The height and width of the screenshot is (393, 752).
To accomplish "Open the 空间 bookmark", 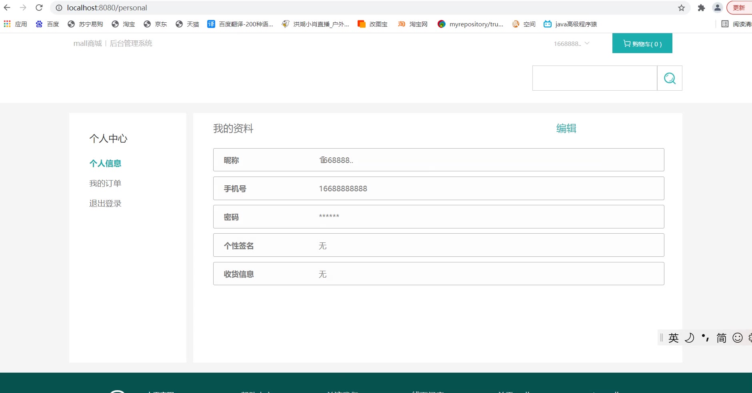I will 524,24.
